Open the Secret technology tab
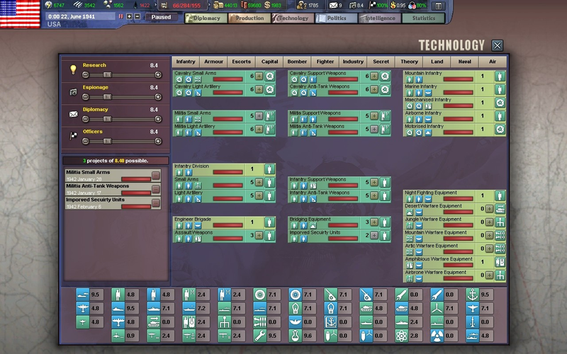This screenshot has height=354, width=567. (x=381, y=62)
